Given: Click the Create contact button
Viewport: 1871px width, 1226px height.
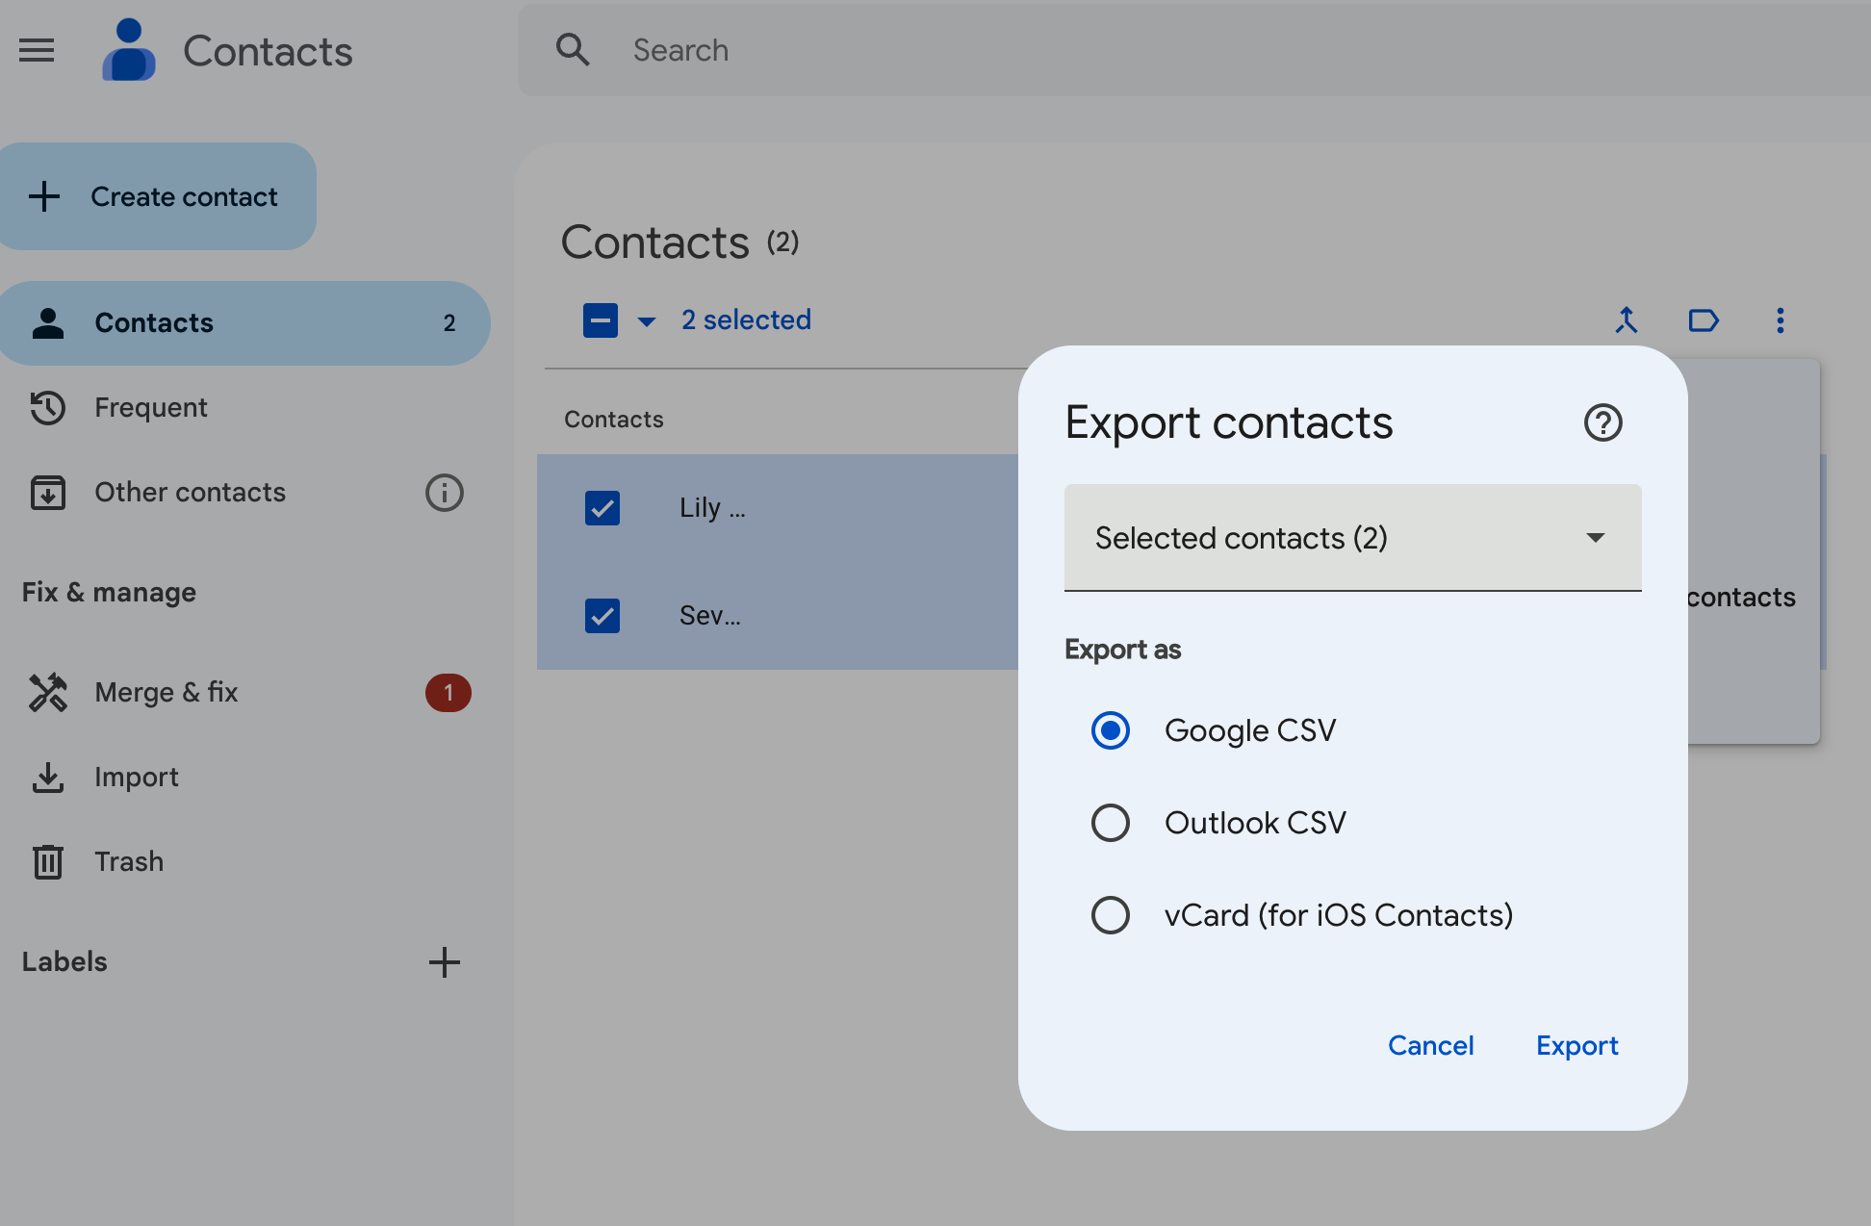Looking at the screenshot, I should point(158,196).
